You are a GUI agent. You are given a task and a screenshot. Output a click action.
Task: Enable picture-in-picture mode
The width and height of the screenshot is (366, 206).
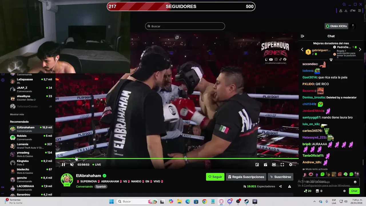click(x=257, y=165)
